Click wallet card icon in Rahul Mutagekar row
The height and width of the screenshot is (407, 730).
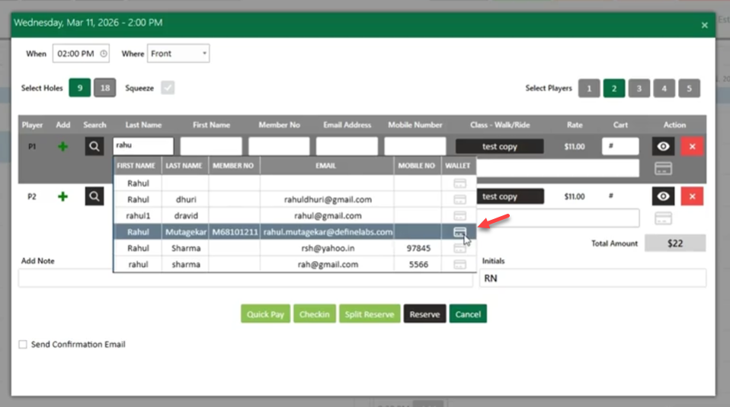click(459, 232)
